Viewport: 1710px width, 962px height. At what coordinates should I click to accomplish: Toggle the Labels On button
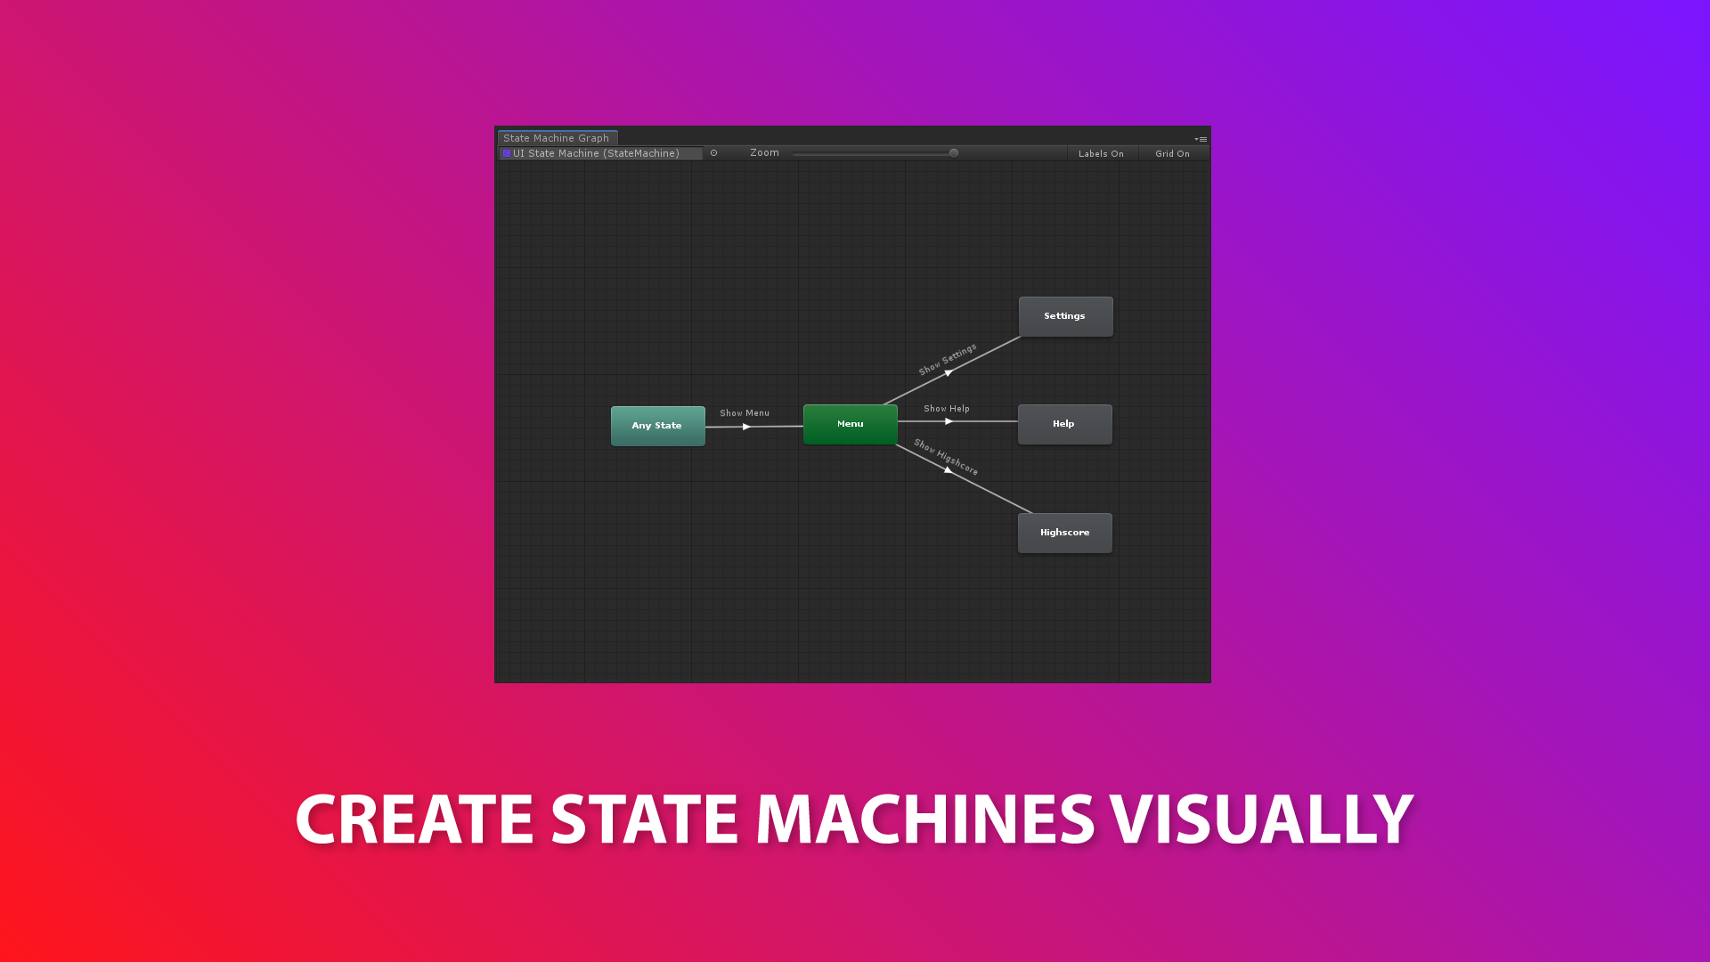click(1101, 153)
